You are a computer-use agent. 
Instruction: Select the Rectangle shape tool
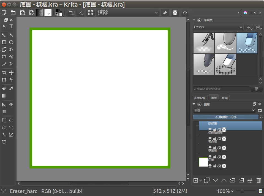tap(4, 42)
